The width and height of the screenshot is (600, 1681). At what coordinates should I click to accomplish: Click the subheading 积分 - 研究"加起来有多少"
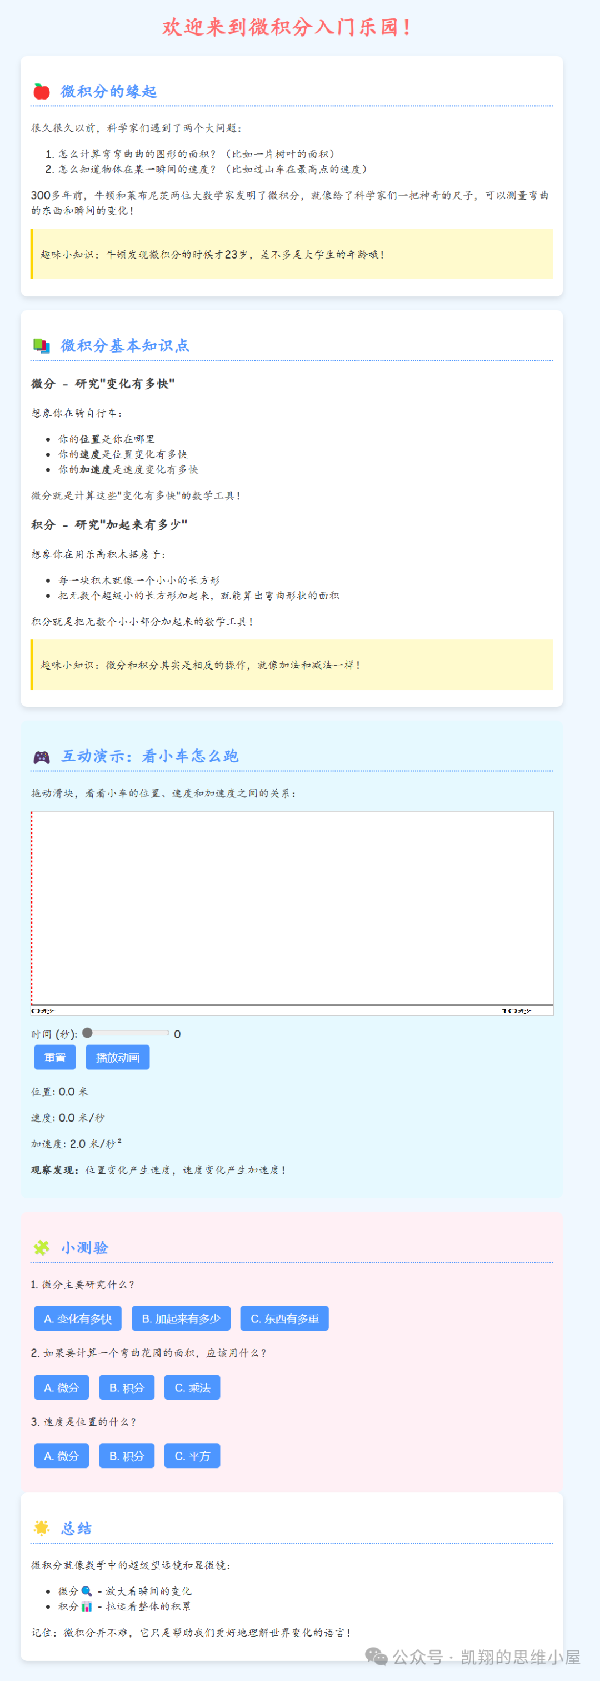[109, 525]
